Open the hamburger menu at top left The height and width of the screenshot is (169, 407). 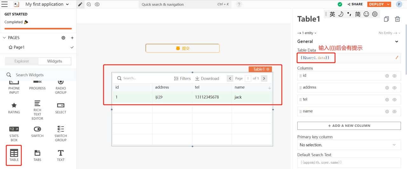click(x=4, y=4)
